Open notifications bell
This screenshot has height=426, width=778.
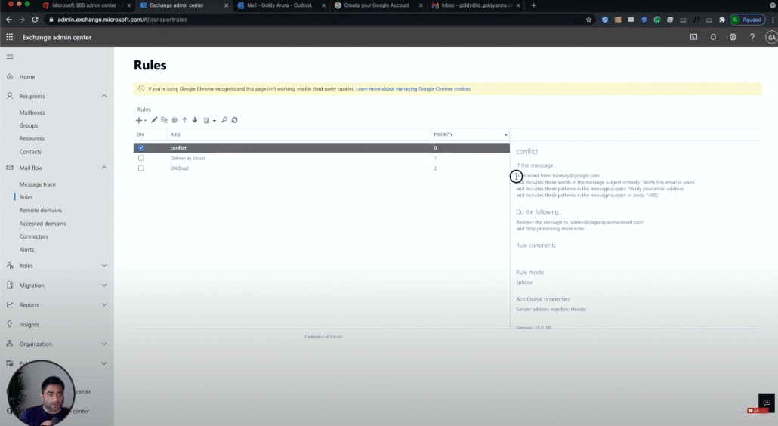tap(713, 37)
